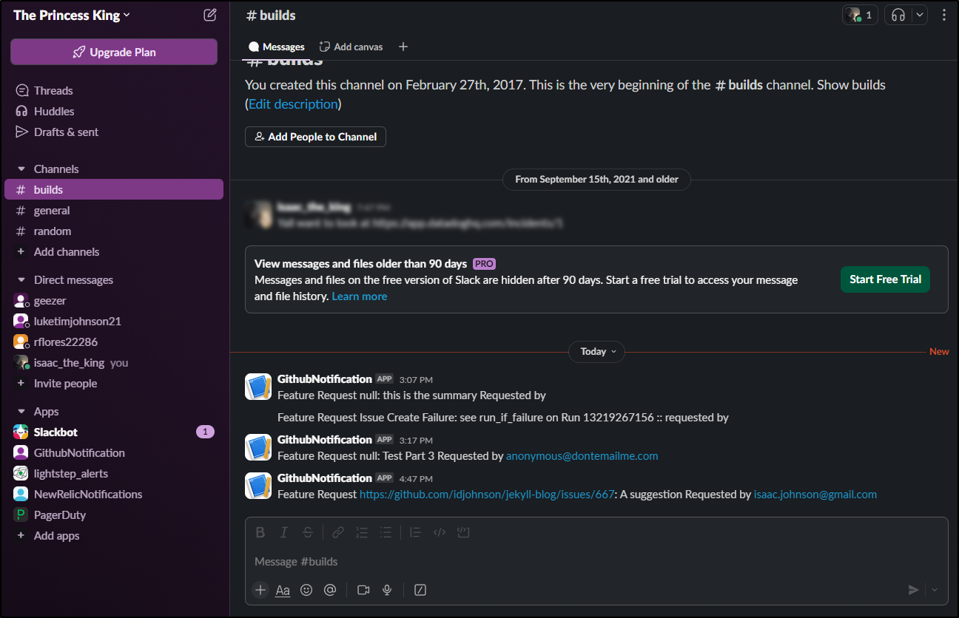Click Add People to Channel
Image resolution: width=959 pixels, height=618 pixels.
[315, 137]
